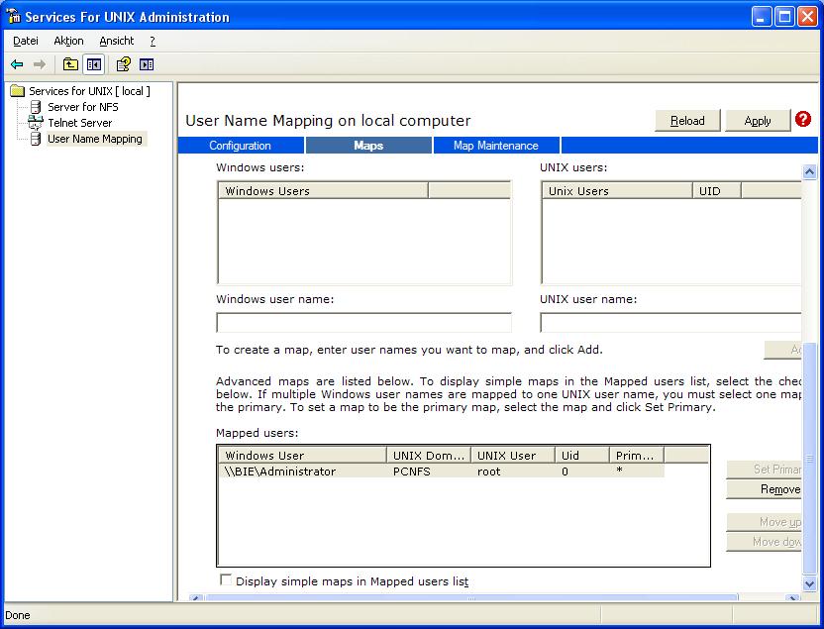Image resolution: width=824 pixels, height=629 pixels.
Task: Click the horizontal scrollbar thumb
Action: [x=471, y=598]
